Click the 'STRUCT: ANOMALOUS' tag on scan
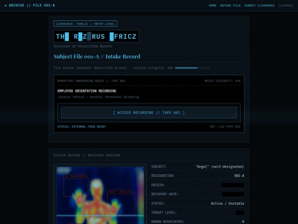298x224 pixels. tap(120, 192)
